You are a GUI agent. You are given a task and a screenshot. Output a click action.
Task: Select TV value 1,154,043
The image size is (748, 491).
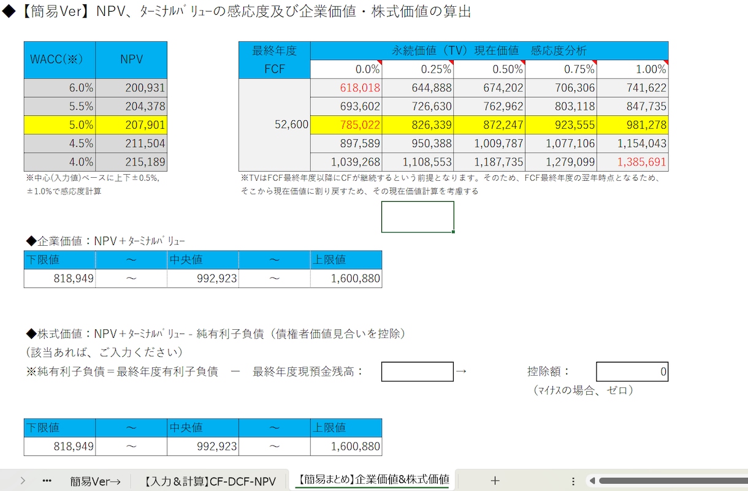pyautogui.click(x=633, y=143)
